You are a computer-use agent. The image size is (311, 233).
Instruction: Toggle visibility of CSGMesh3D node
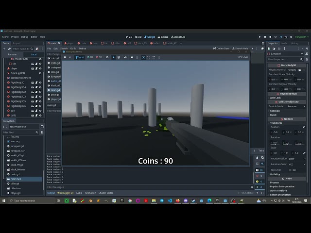tap(40, 59)
